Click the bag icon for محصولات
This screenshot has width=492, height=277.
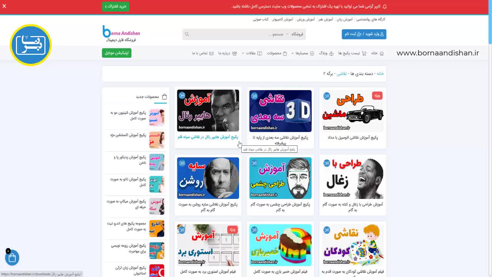[x=285, y=53]
